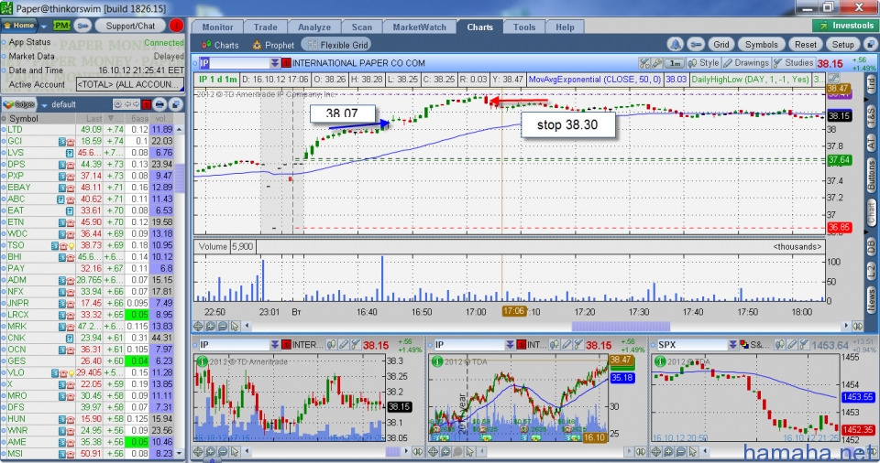Open the flask-and-heart icon in the main chart header
This screenshot has height=463, width=880.
644,63
